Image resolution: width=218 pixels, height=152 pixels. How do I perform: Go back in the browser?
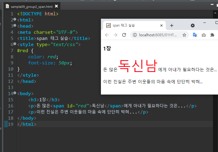point(107,35)
